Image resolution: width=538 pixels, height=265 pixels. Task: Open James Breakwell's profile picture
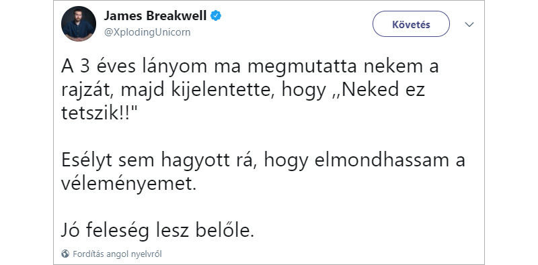[79, 23]
